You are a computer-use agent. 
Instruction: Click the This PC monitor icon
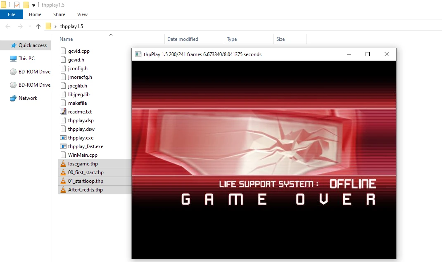click(x=13, y=59)
